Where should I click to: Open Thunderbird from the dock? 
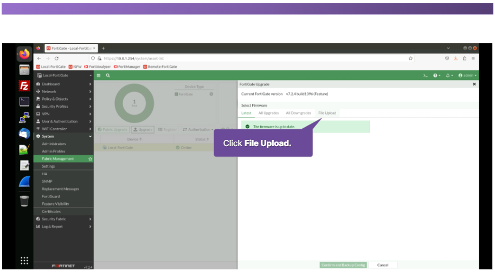pos(24,134)
